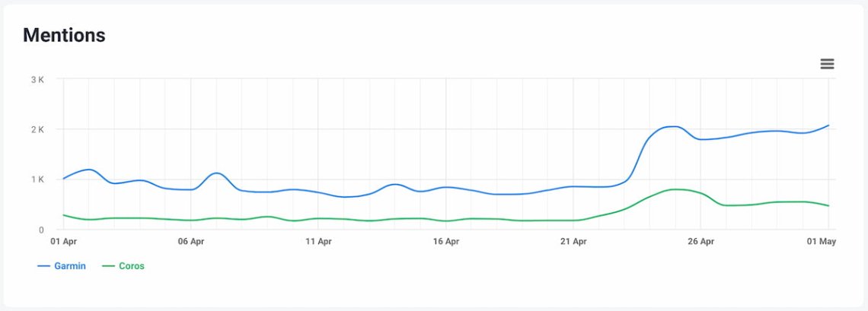Click the Mentions chart title
The width and height of the screenshot is (868, 311).
tap(64, 35)
